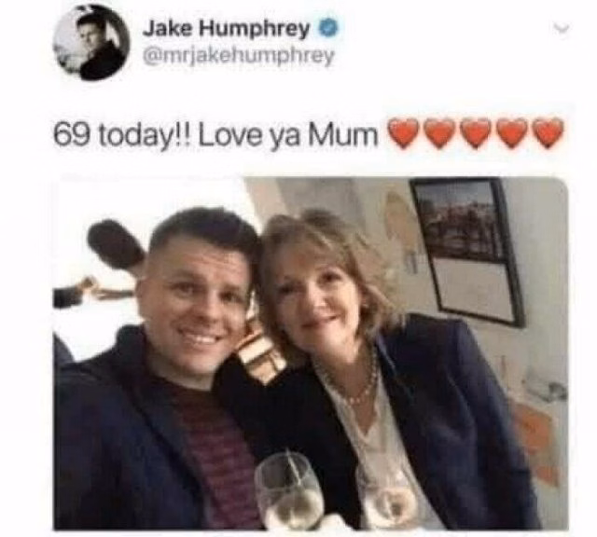Open the @mrjakehumphrey handle link
597x537 pixels.
click(239, 56)
